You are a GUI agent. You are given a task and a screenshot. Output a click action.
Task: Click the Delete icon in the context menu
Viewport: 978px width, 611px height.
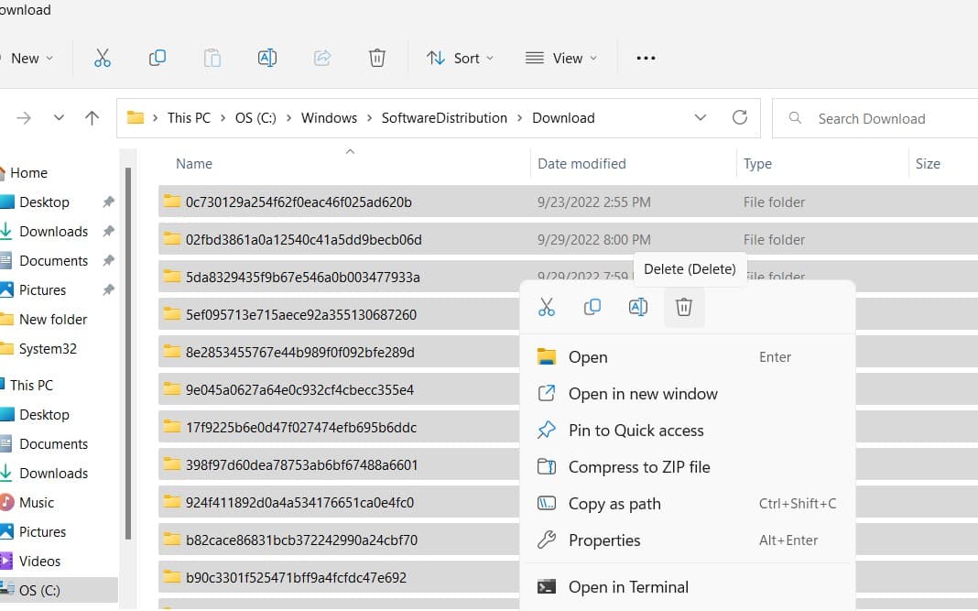(684, 307)
